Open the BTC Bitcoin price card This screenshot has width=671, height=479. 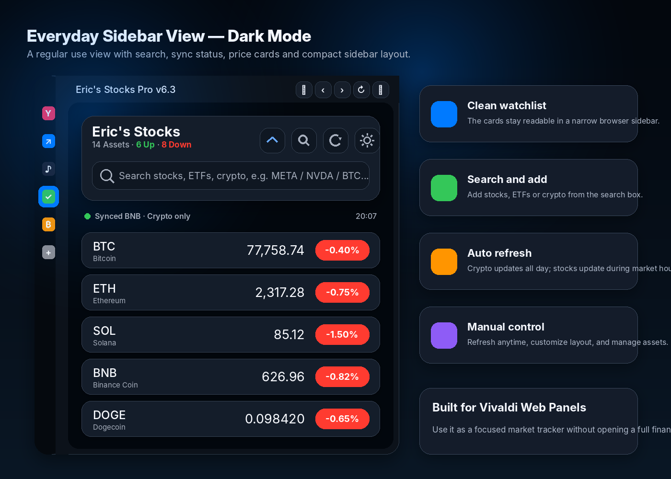[x=192, y=251]
